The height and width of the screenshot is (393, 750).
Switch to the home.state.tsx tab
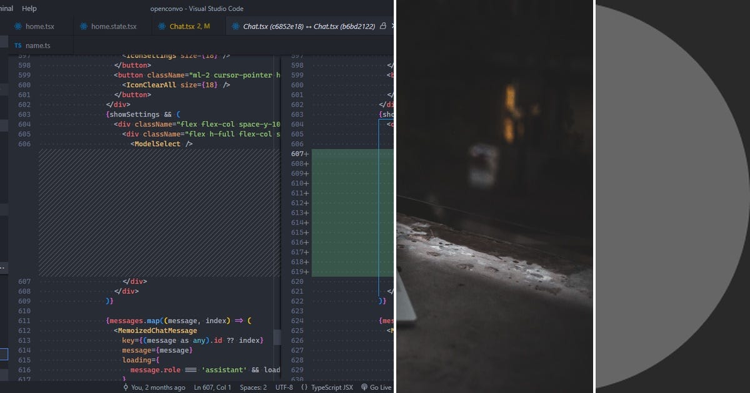[112, 26]
